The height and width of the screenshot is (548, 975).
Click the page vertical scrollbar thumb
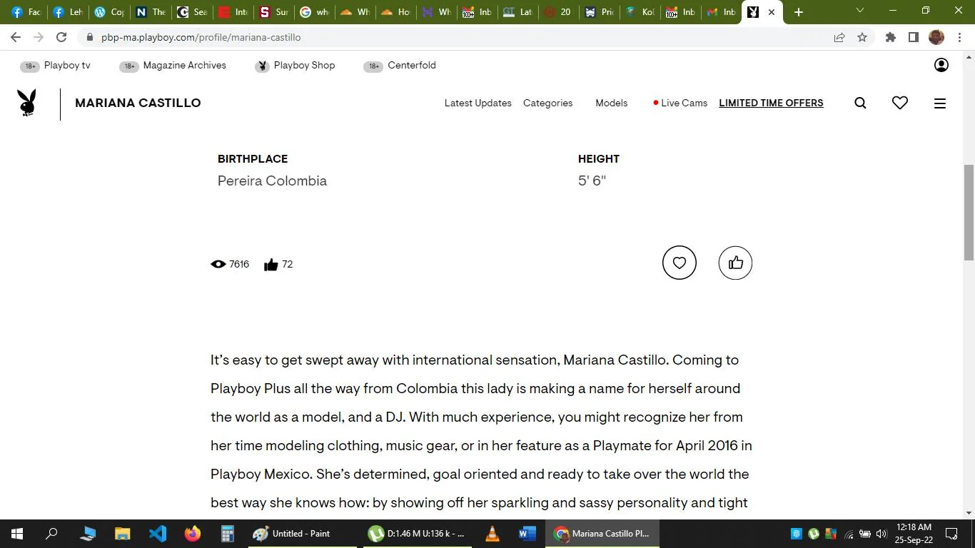click(x=969, y=213)
